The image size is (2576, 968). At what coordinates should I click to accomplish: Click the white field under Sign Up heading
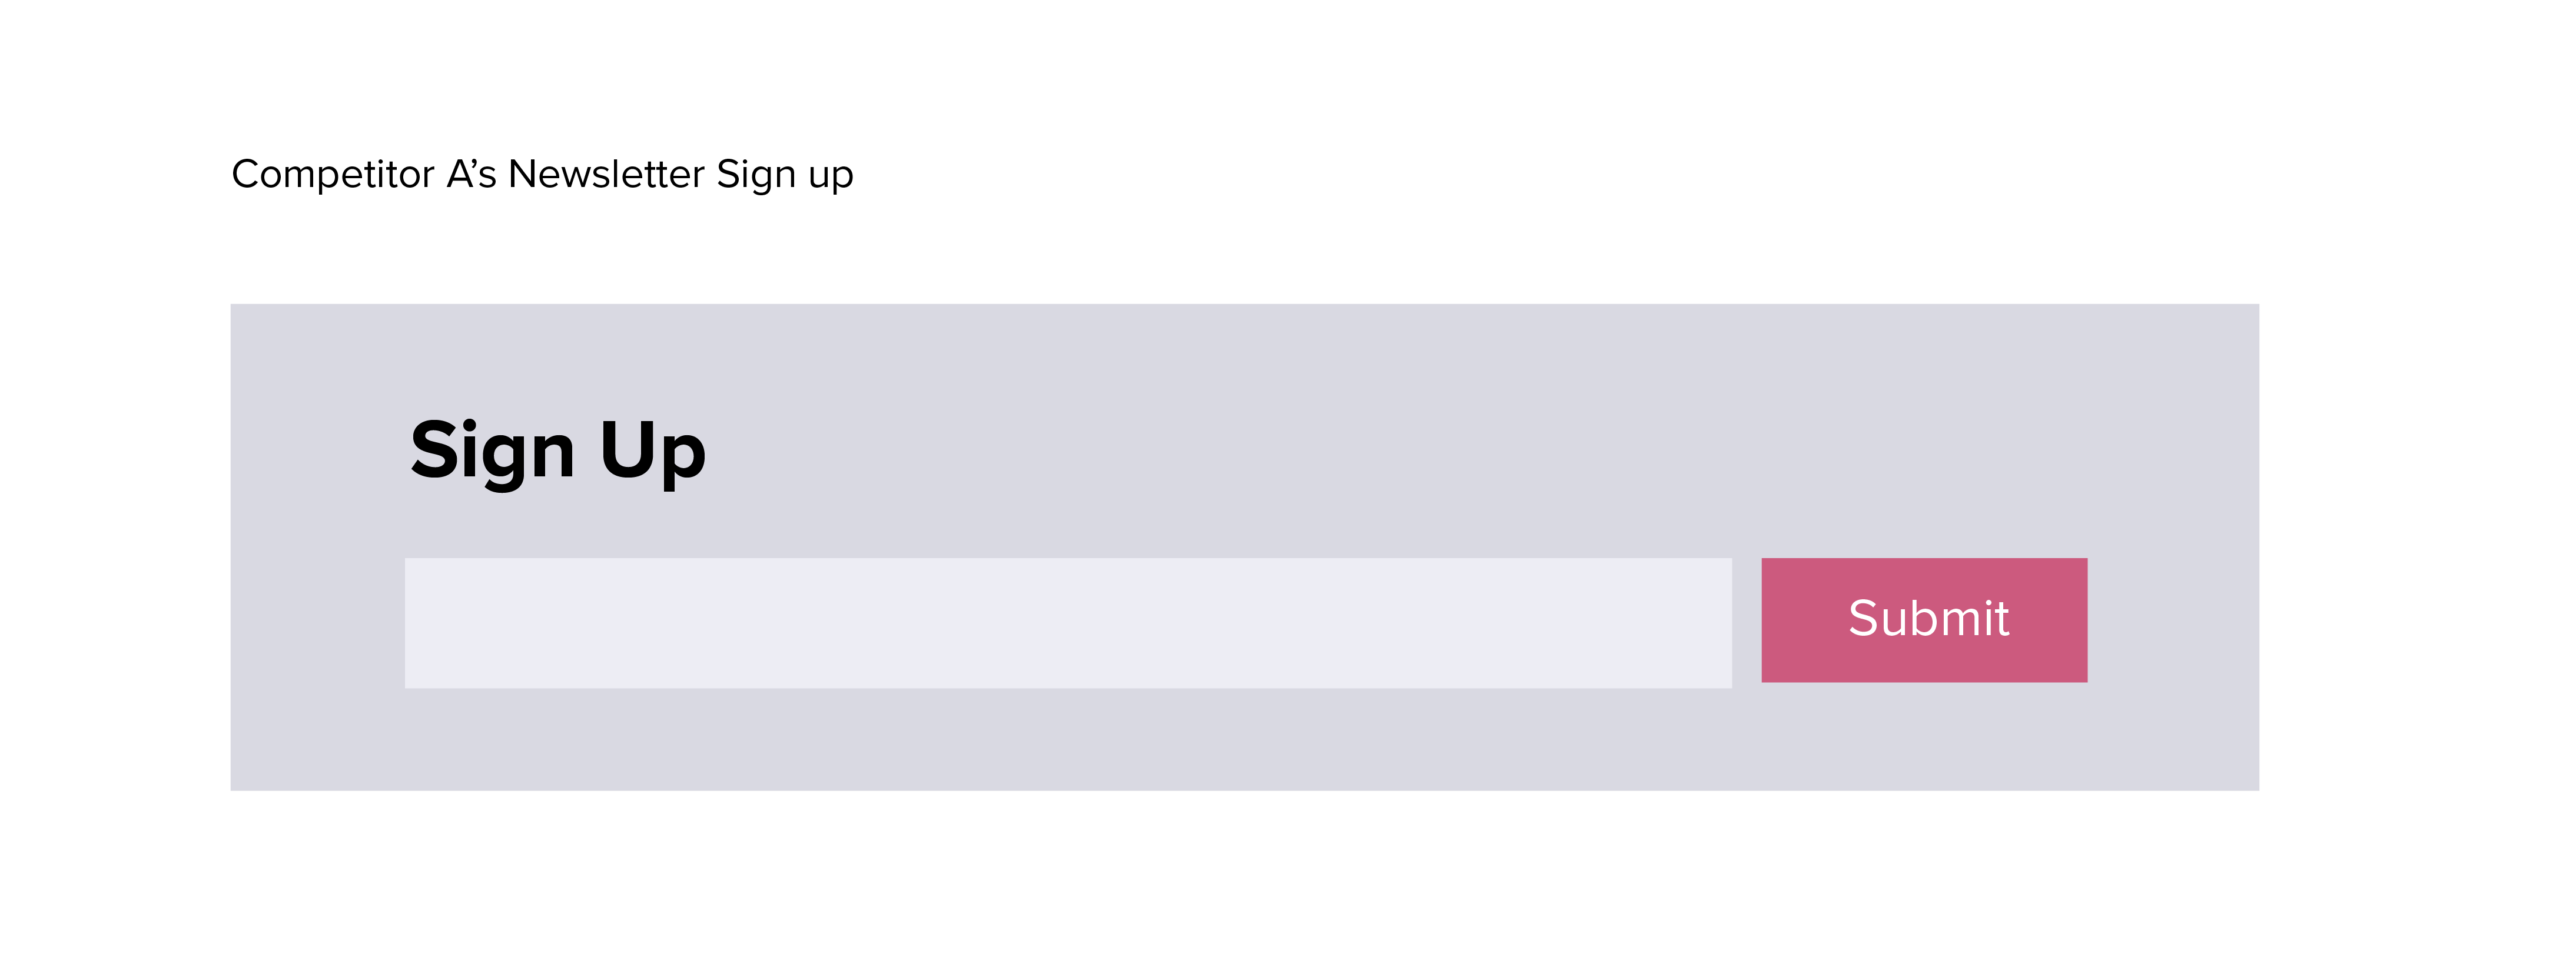[x=1068, y=622]
